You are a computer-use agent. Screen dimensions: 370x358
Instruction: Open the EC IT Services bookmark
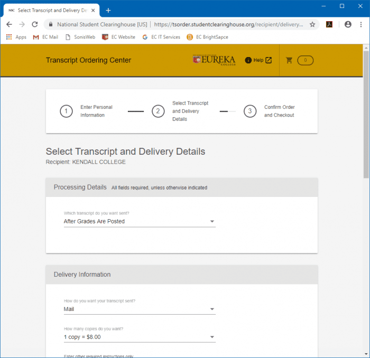tap(161, 37)
